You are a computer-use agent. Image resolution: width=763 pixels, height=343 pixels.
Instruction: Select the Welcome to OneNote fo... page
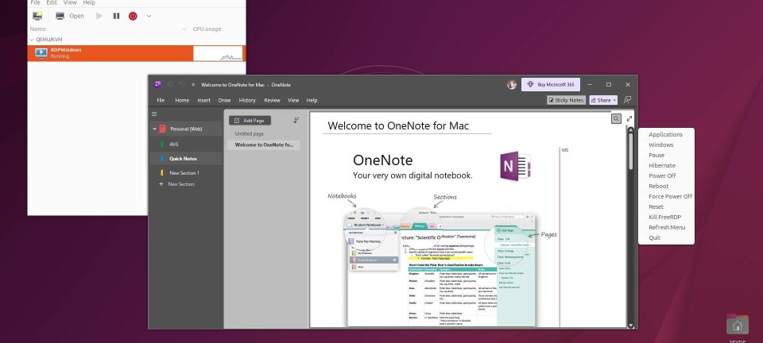coord(263,145)
